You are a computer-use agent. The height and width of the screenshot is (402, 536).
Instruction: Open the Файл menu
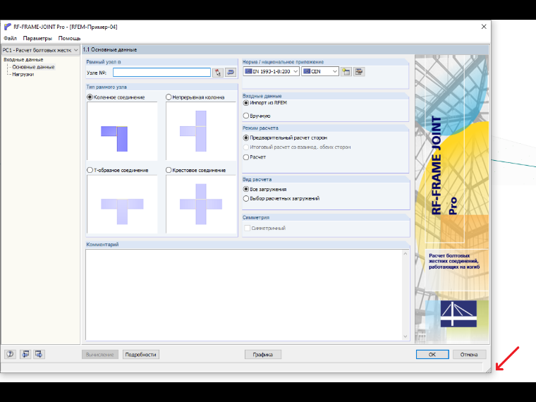[11, 38]
